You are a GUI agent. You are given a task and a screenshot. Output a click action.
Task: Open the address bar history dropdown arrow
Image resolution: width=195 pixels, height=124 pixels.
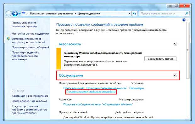(129, 13)
